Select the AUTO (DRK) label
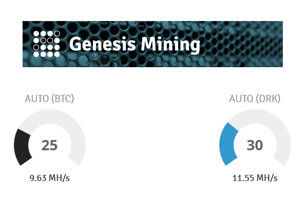 tap(255, 98)
